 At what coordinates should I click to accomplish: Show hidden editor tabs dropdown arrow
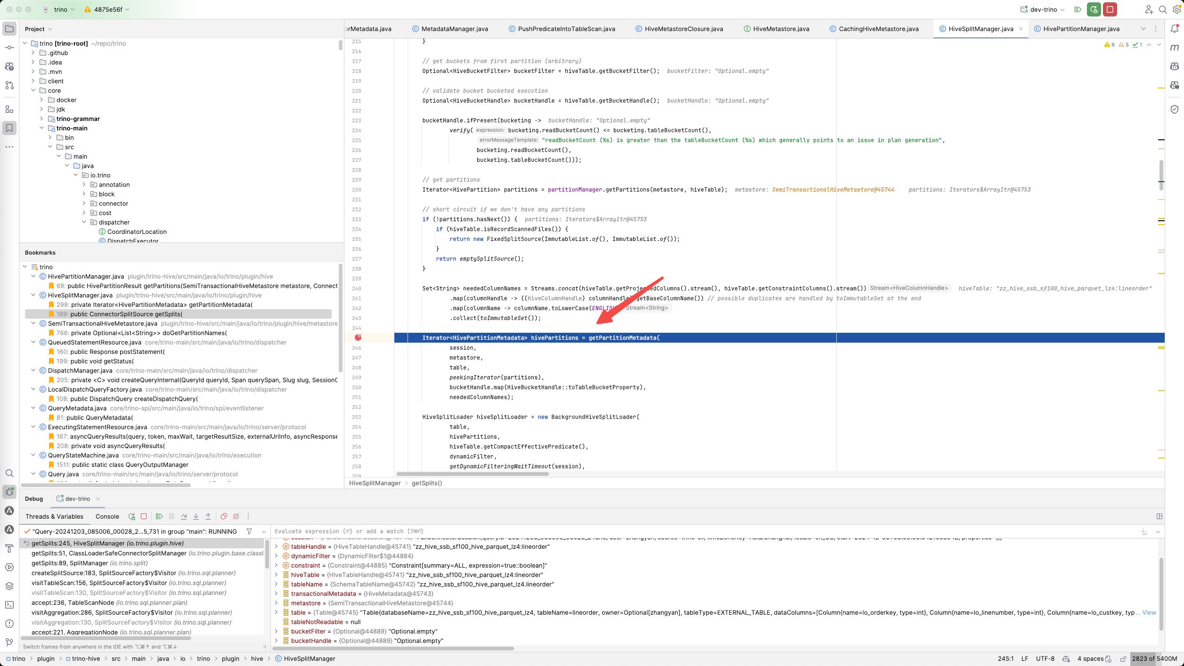(1143, 29)
